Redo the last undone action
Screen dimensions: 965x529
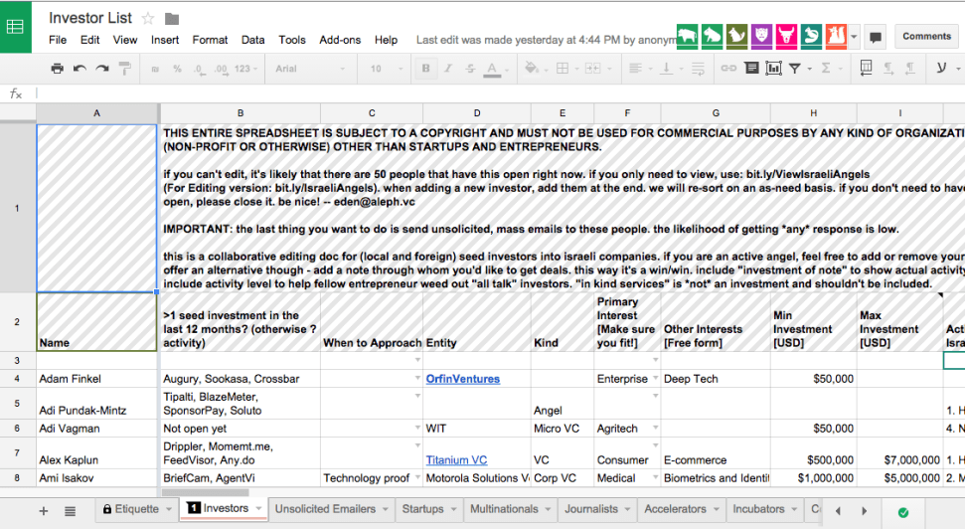click(102, 69)
